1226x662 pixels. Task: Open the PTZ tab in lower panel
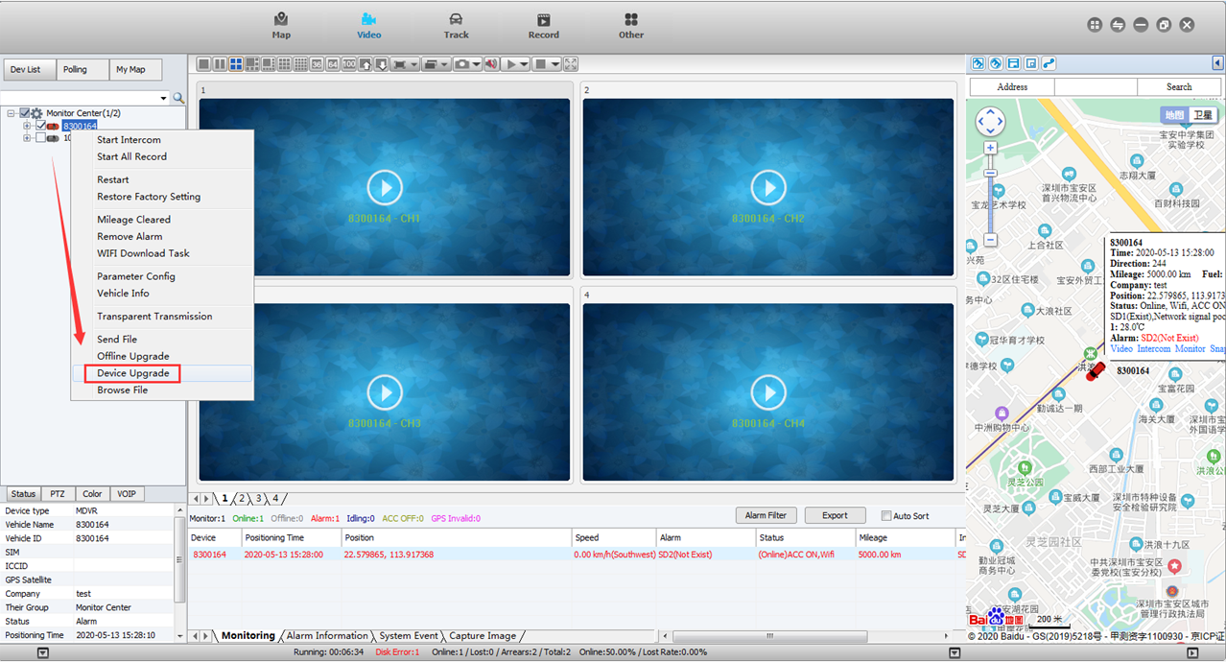click(x=58, y=494)
